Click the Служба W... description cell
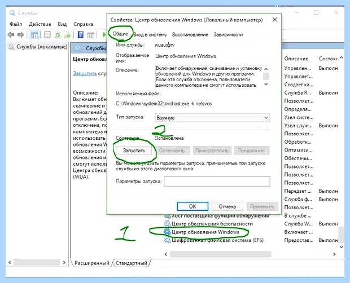This screenshot has height=283, width=350. [298, 224]
